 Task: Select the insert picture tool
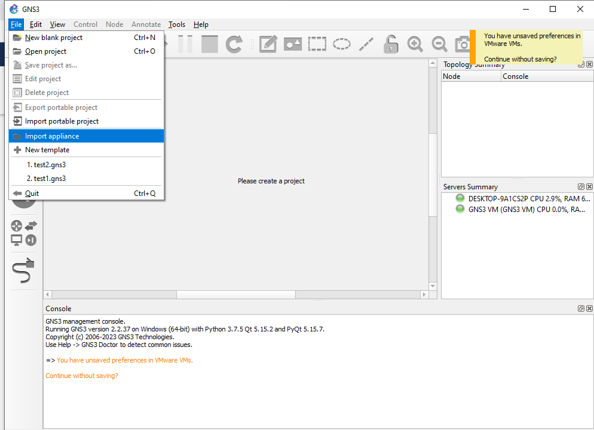(292, 44)
